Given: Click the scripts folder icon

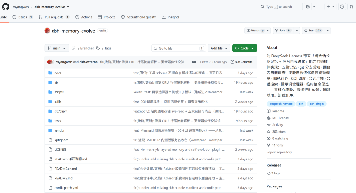Looking at the screenshot, I should [50, 92].
